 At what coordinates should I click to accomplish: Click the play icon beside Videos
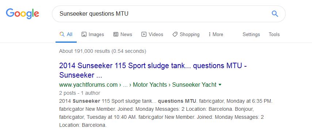tap(144, 34)
